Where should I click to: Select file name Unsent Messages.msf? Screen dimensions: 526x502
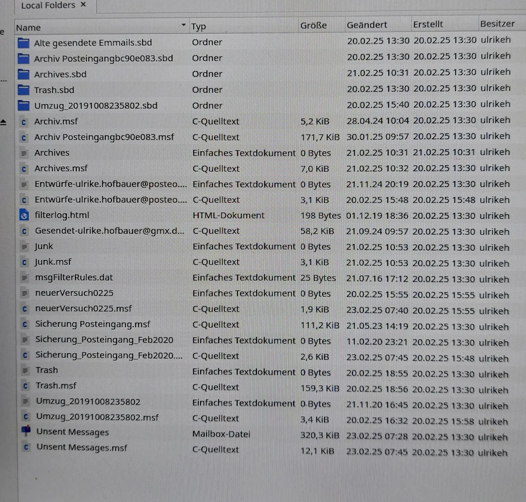click(x=82, y=447)
